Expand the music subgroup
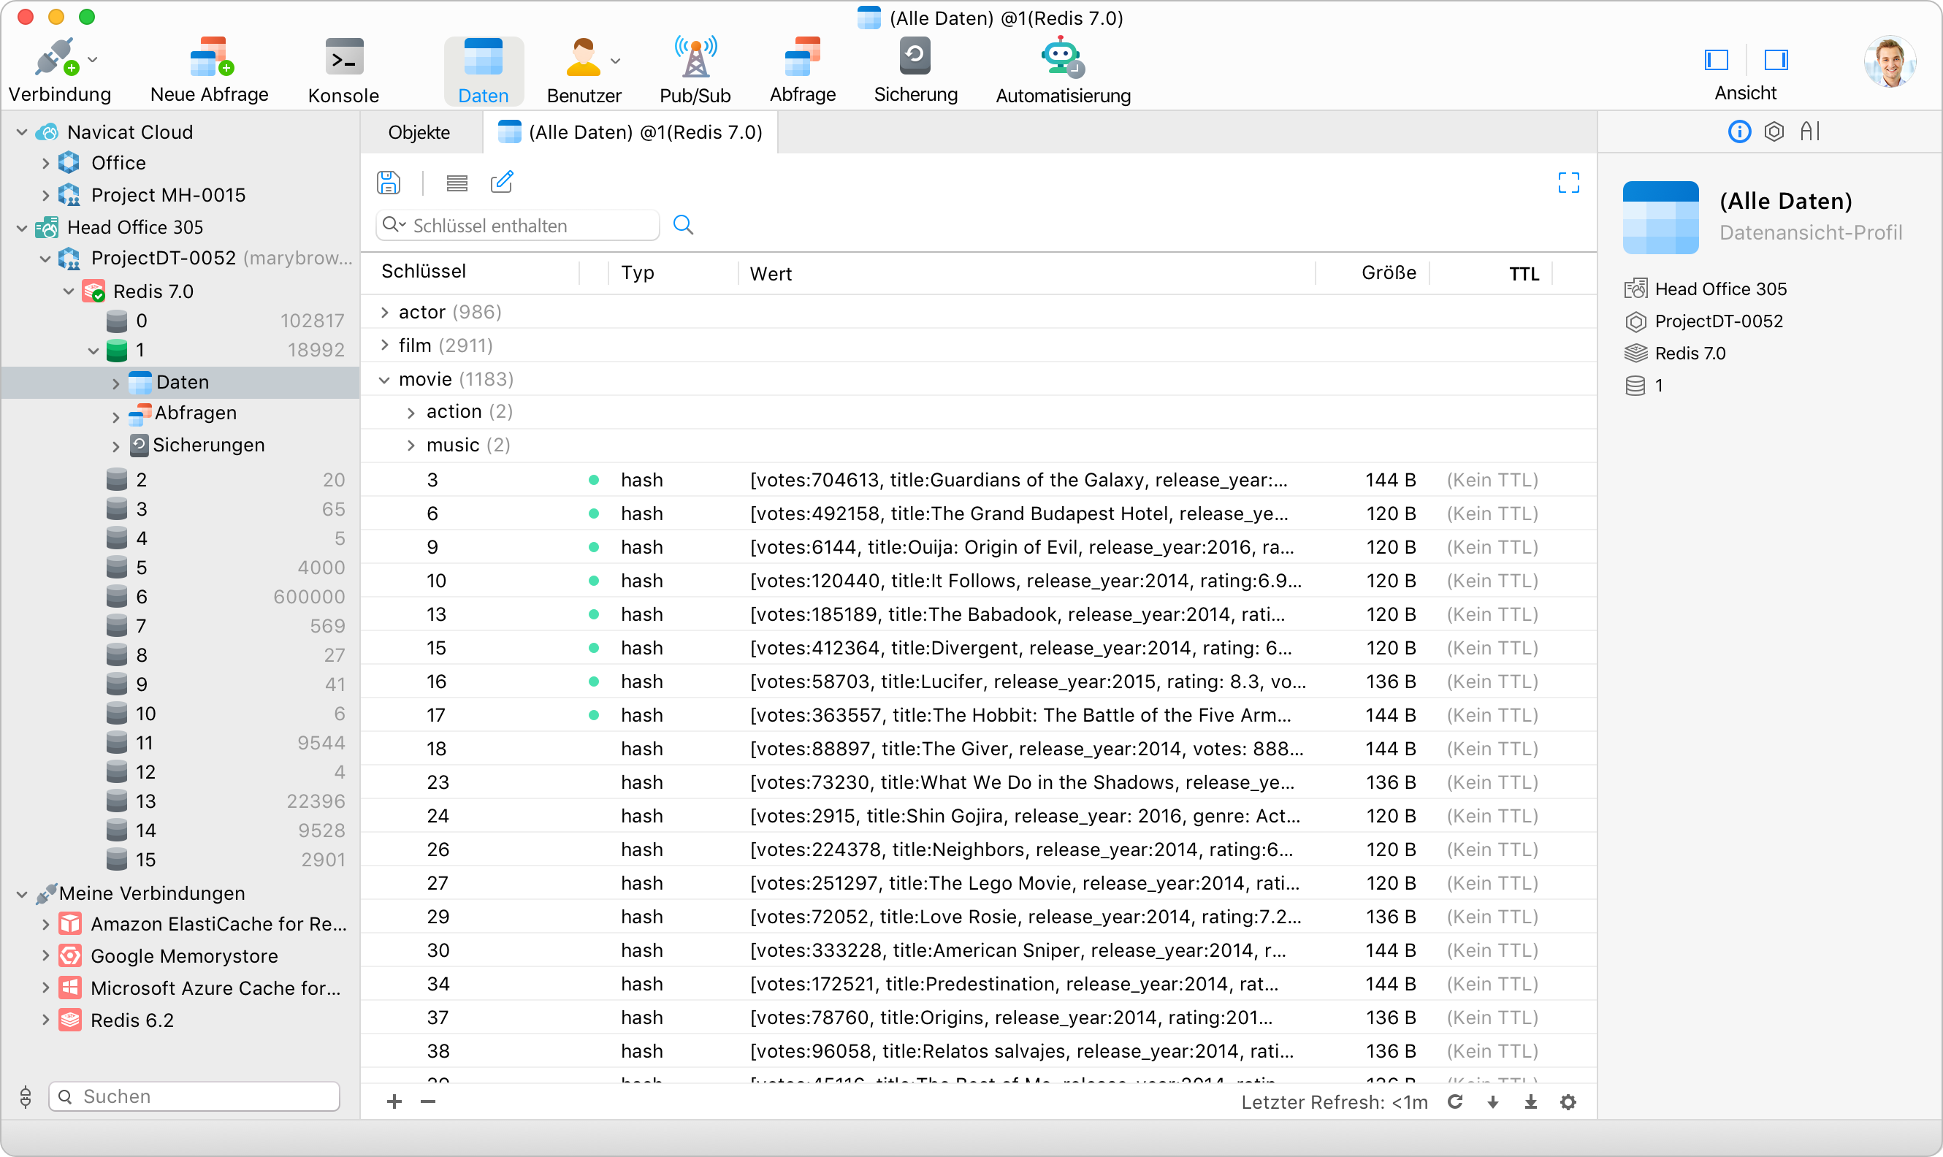This screenshot has width=1943, height=1157. 411,445
